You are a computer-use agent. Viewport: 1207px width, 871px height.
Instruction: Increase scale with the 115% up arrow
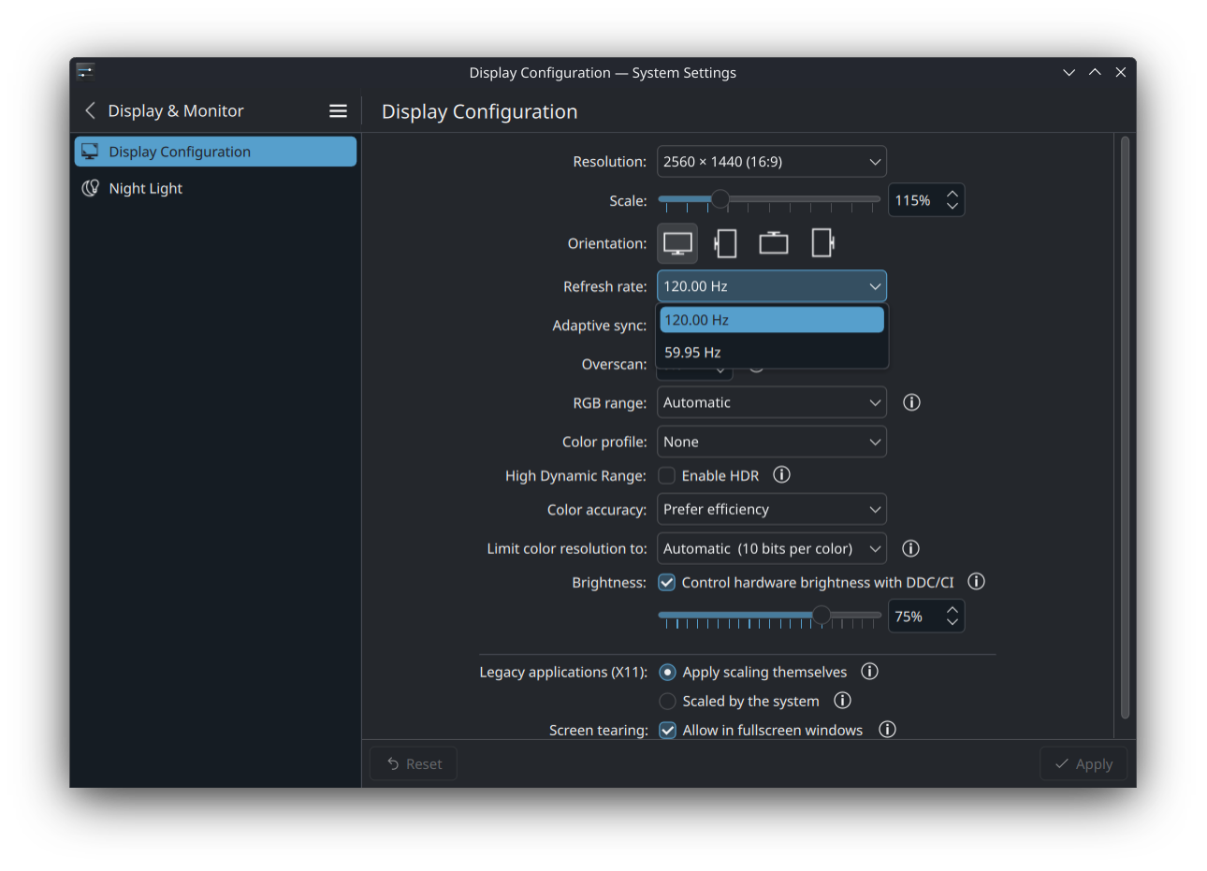point(953,194)
